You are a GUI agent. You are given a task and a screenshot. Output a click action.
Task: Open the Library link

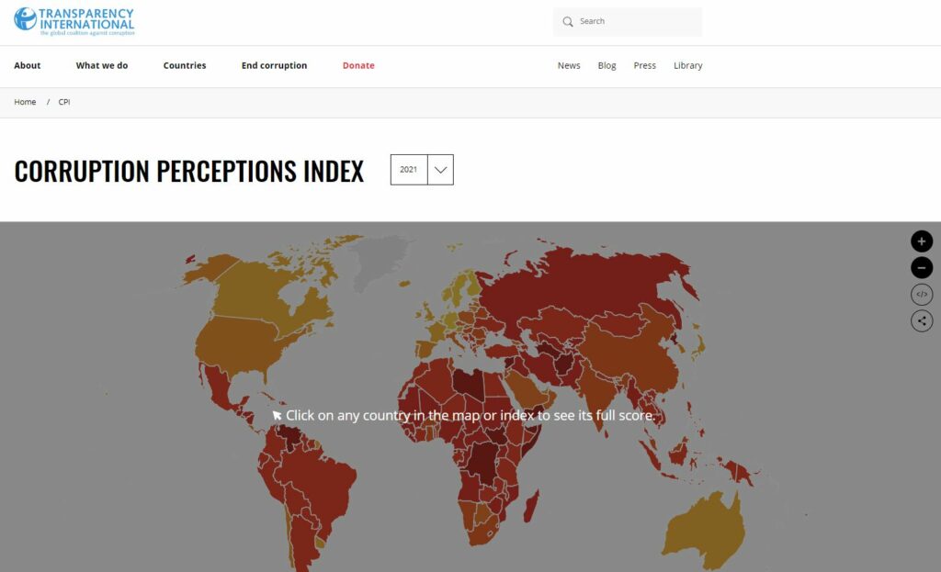point(687,65)
